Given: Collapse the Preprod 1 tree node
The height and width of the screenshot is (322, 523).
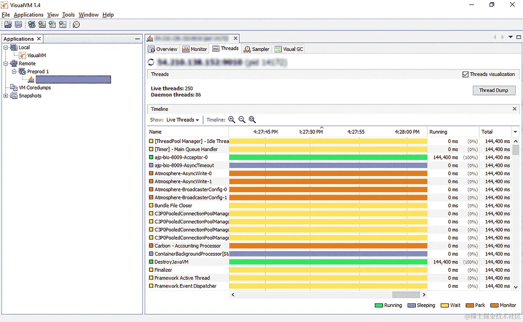Looking at the screenshot, I should click(14, 72).
